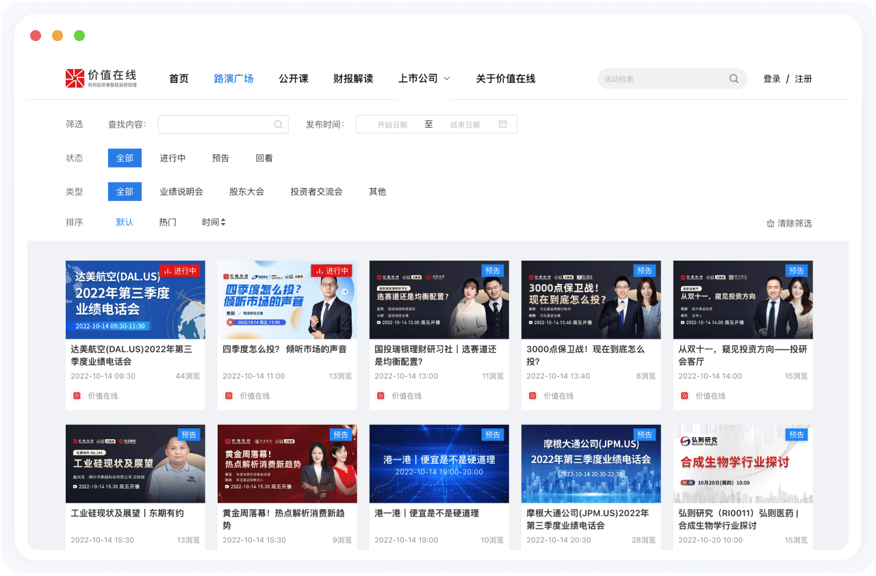876x576 pixels.
Task: Open 四季度怎么投 thumbnail image
Action: tap(287, 300)
